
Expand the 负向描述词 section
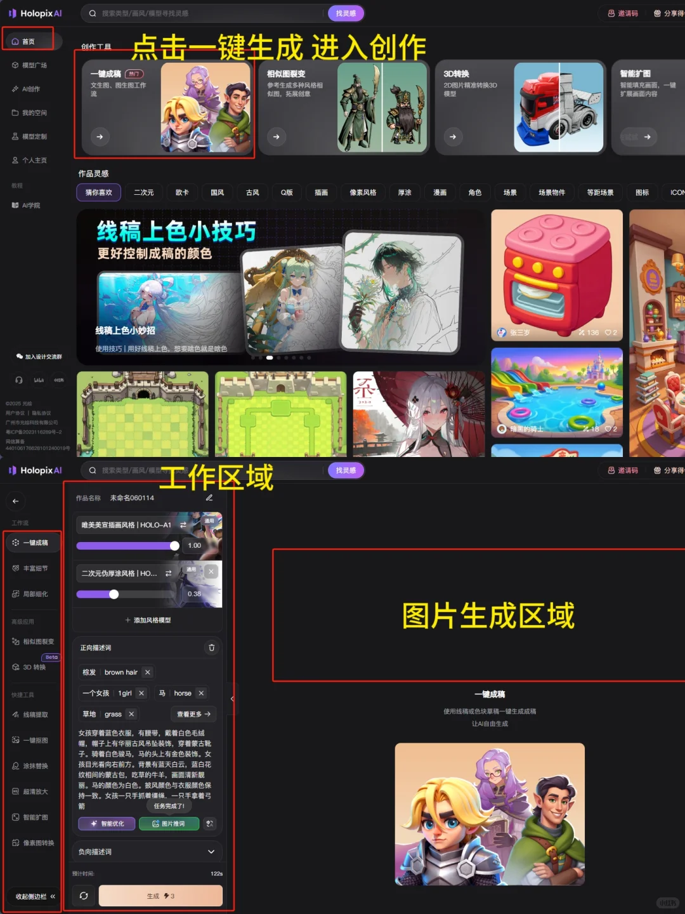212,852
